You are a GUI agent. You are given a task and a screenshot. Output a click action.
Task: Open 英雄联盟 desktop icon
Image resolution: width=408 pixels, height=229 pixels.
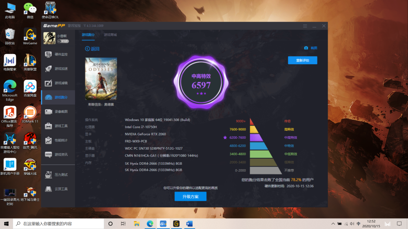[30, 63]
